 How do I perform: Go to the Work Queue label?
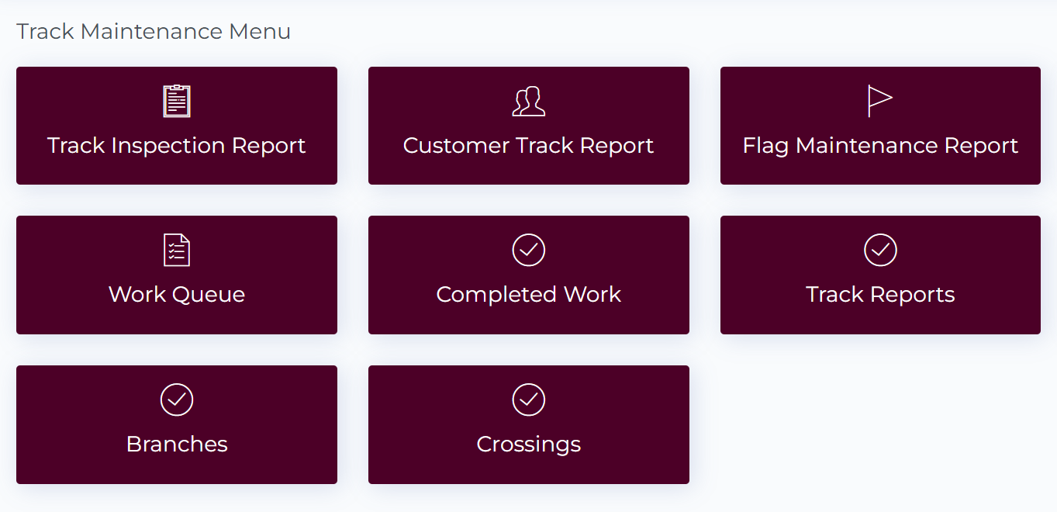pos(177,295)
